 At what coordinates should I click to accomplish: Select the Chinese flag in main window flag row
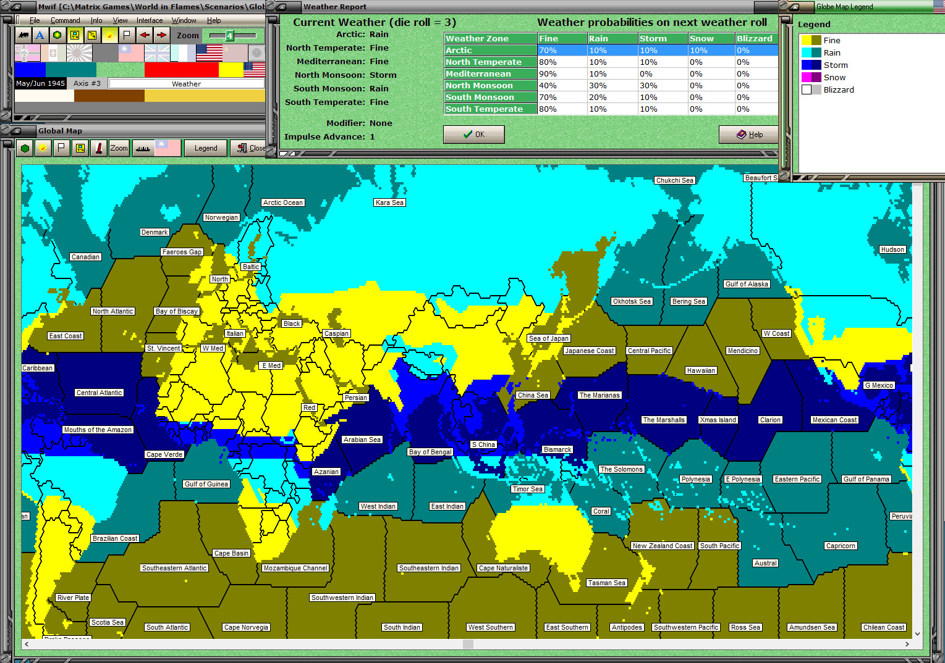click(131, 53)
